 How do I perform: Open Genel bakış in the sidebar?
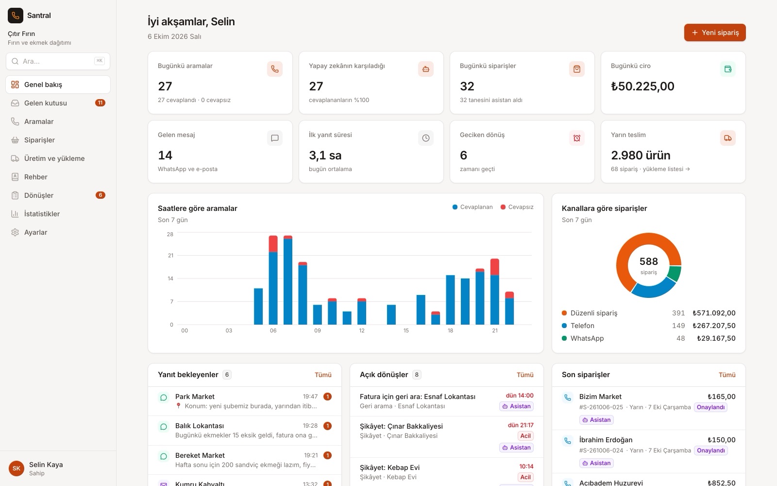58,85
